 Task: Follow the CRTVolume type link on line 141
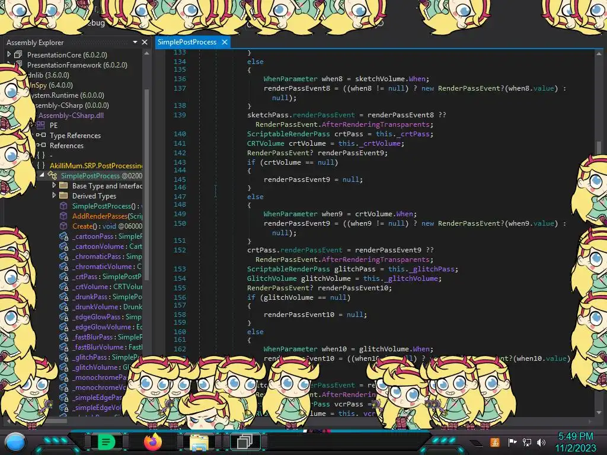[x=266, y=143]
